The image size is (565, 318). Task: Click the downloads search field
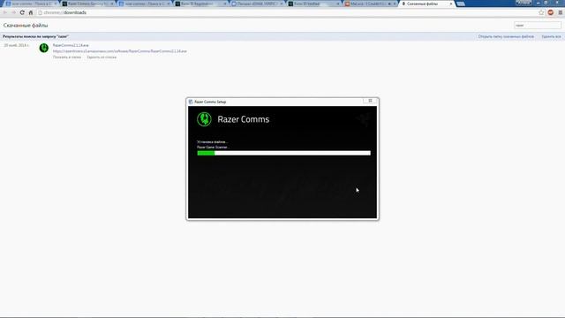(538, 26)
